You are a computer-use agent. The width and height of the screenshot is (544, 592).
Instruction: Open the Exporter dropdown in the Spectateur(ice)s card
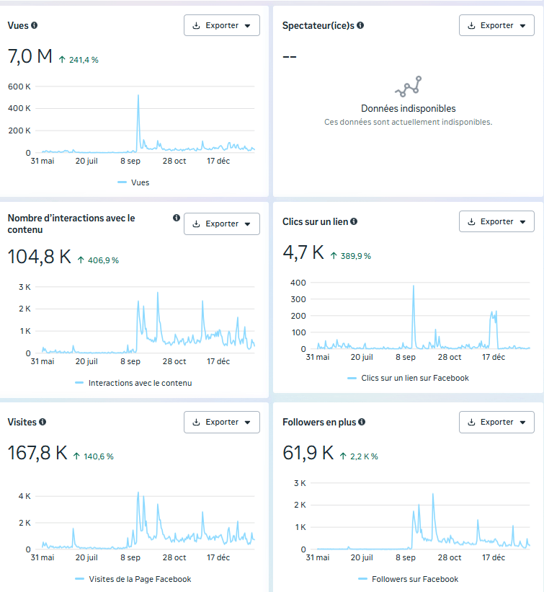496,25
